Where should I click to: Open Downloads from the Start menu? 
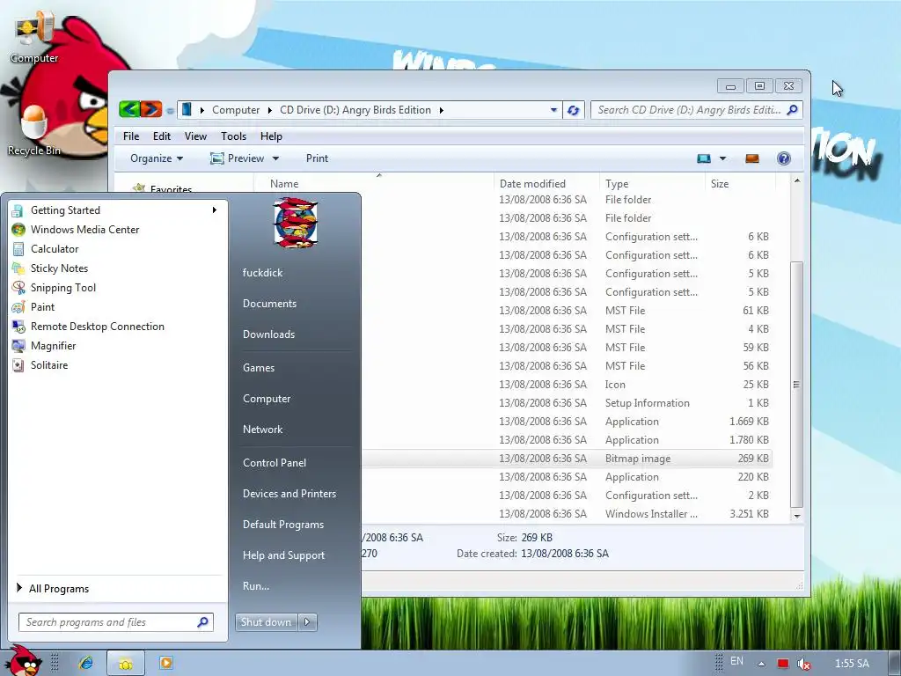(x=268, y=334)
